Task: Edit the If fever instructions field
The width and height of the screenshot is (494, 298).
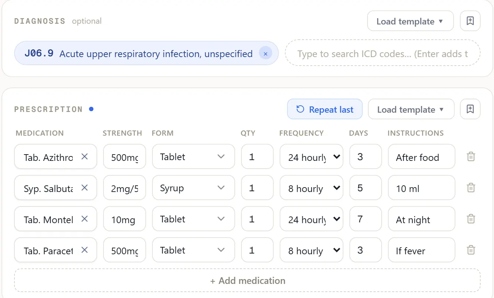Action: (422, 250)
